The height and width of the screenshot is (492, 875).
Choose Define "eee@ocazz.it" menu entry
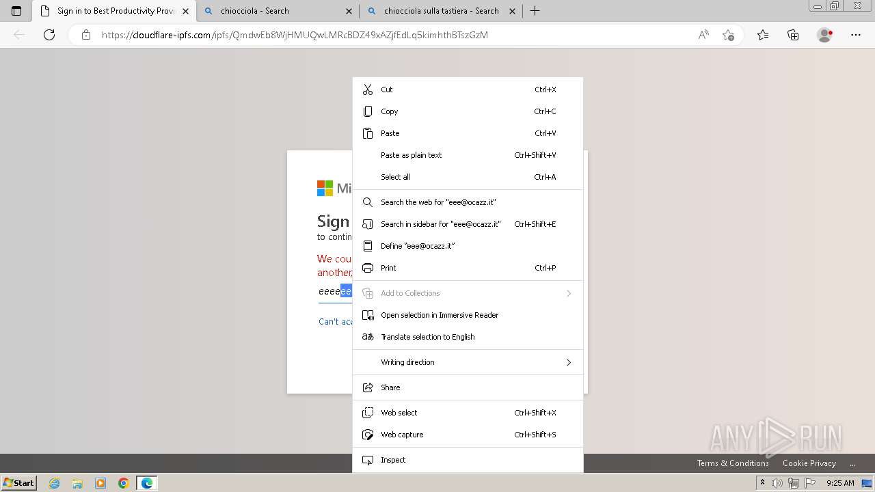(468, 246)
